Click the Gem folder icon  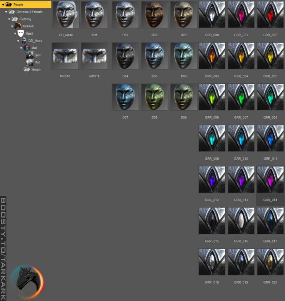click(30, 55)
